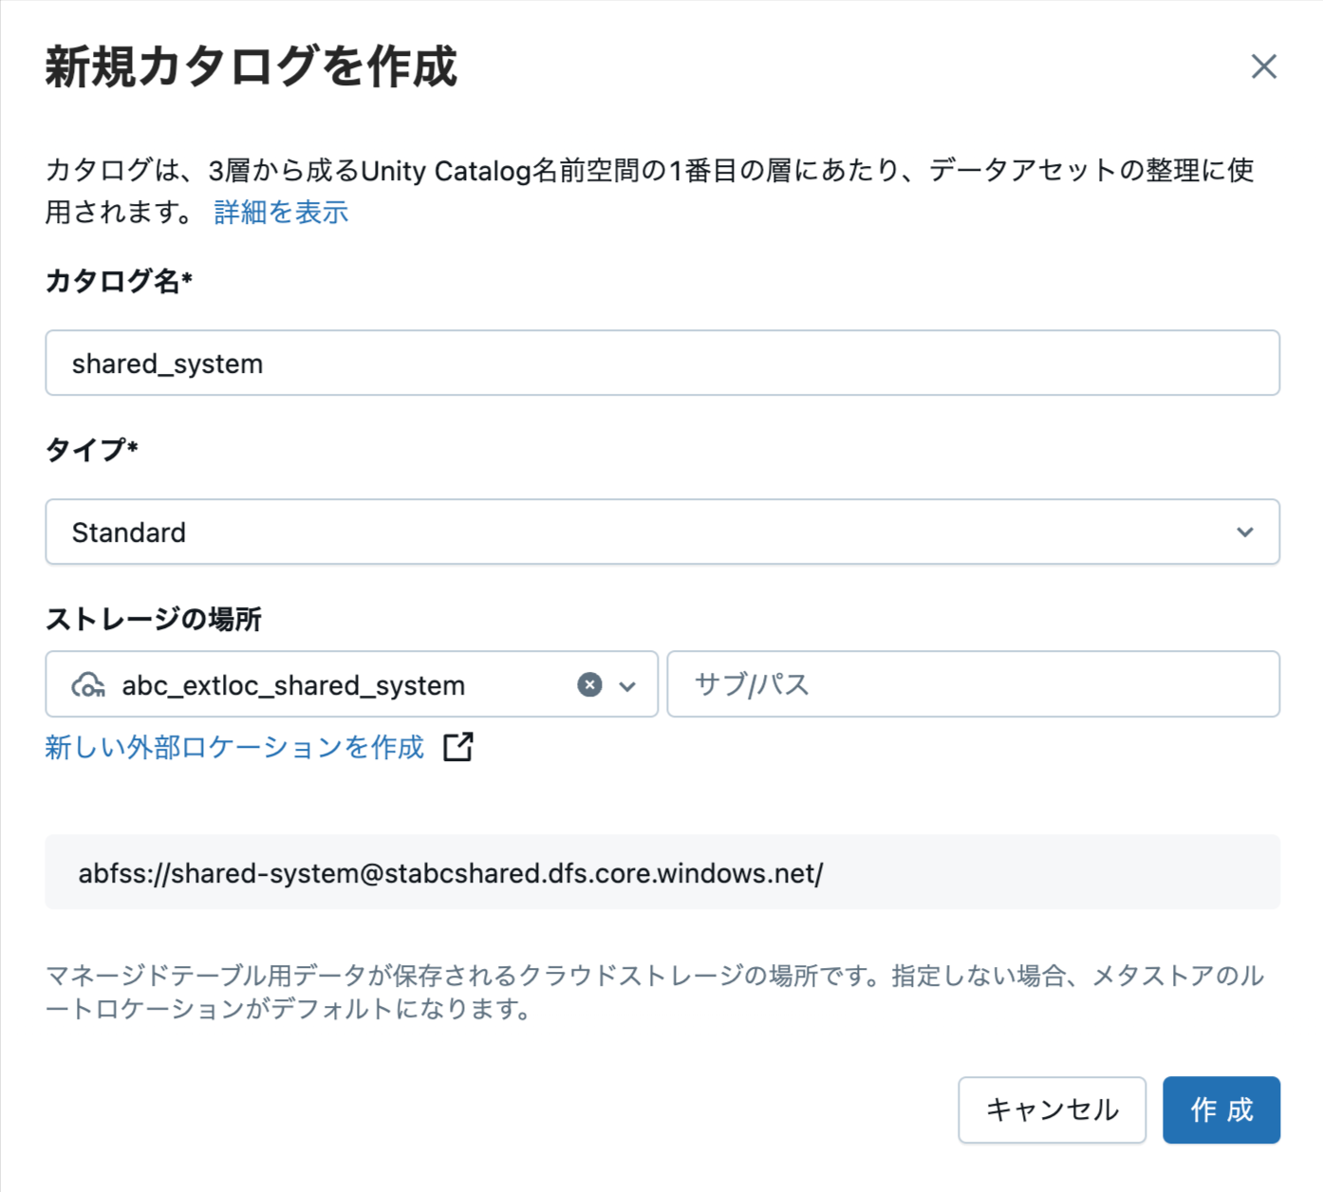This screenshot has width=1323, height=1192.
Task: Open the external link icon beside 新しい外部ロケーションを作成
Action: (x=458, y=747)
